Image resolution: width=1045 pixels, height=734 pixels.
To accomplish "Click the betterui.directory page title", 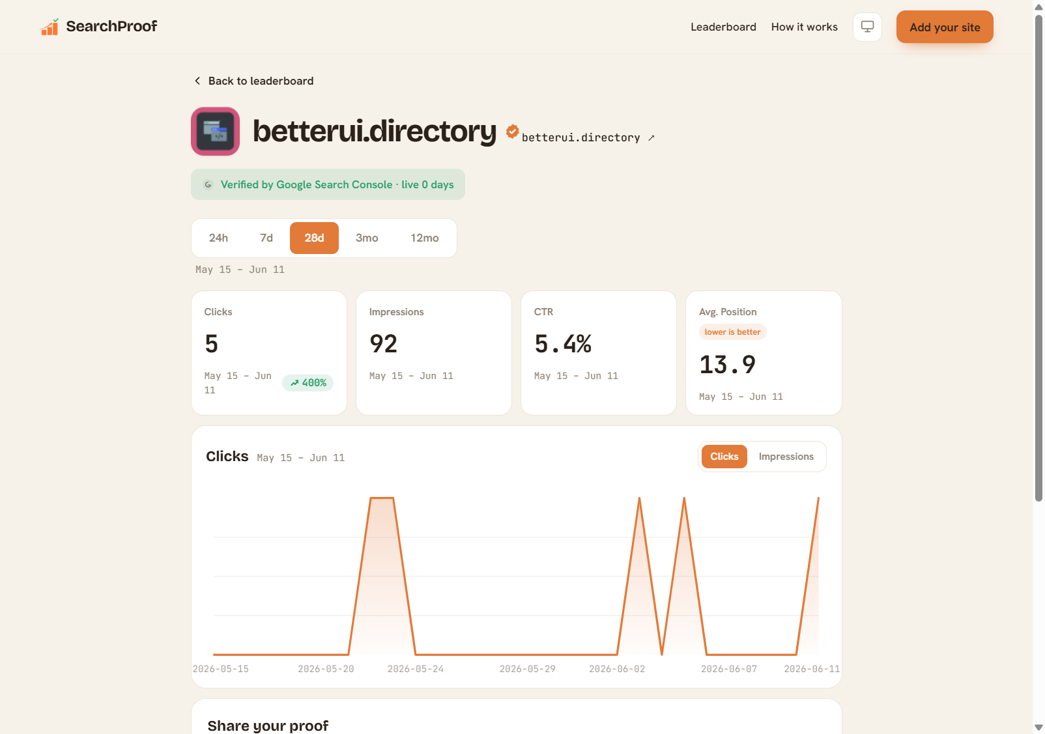I will tap(375, 131).
